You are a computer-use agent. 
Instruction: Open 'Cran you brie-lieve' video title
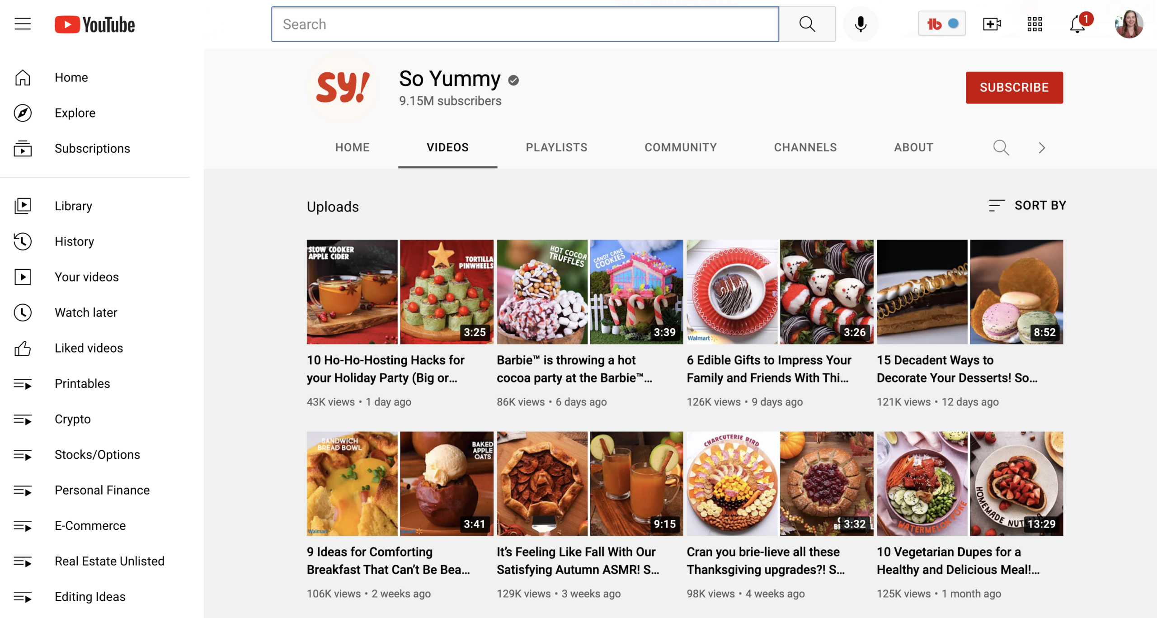(766, 561)
